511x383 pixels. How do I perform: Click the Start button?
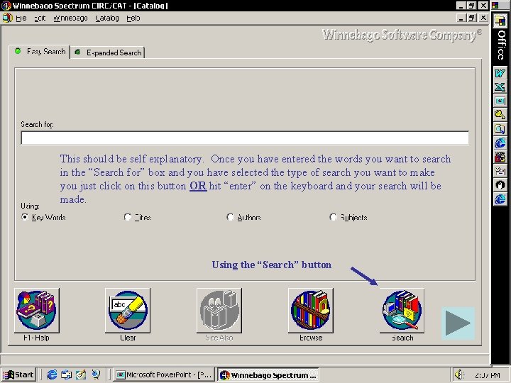coord(18,374)
